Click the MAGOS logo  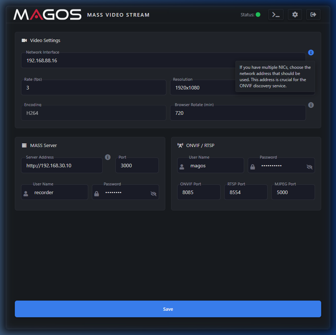(47, 14)
